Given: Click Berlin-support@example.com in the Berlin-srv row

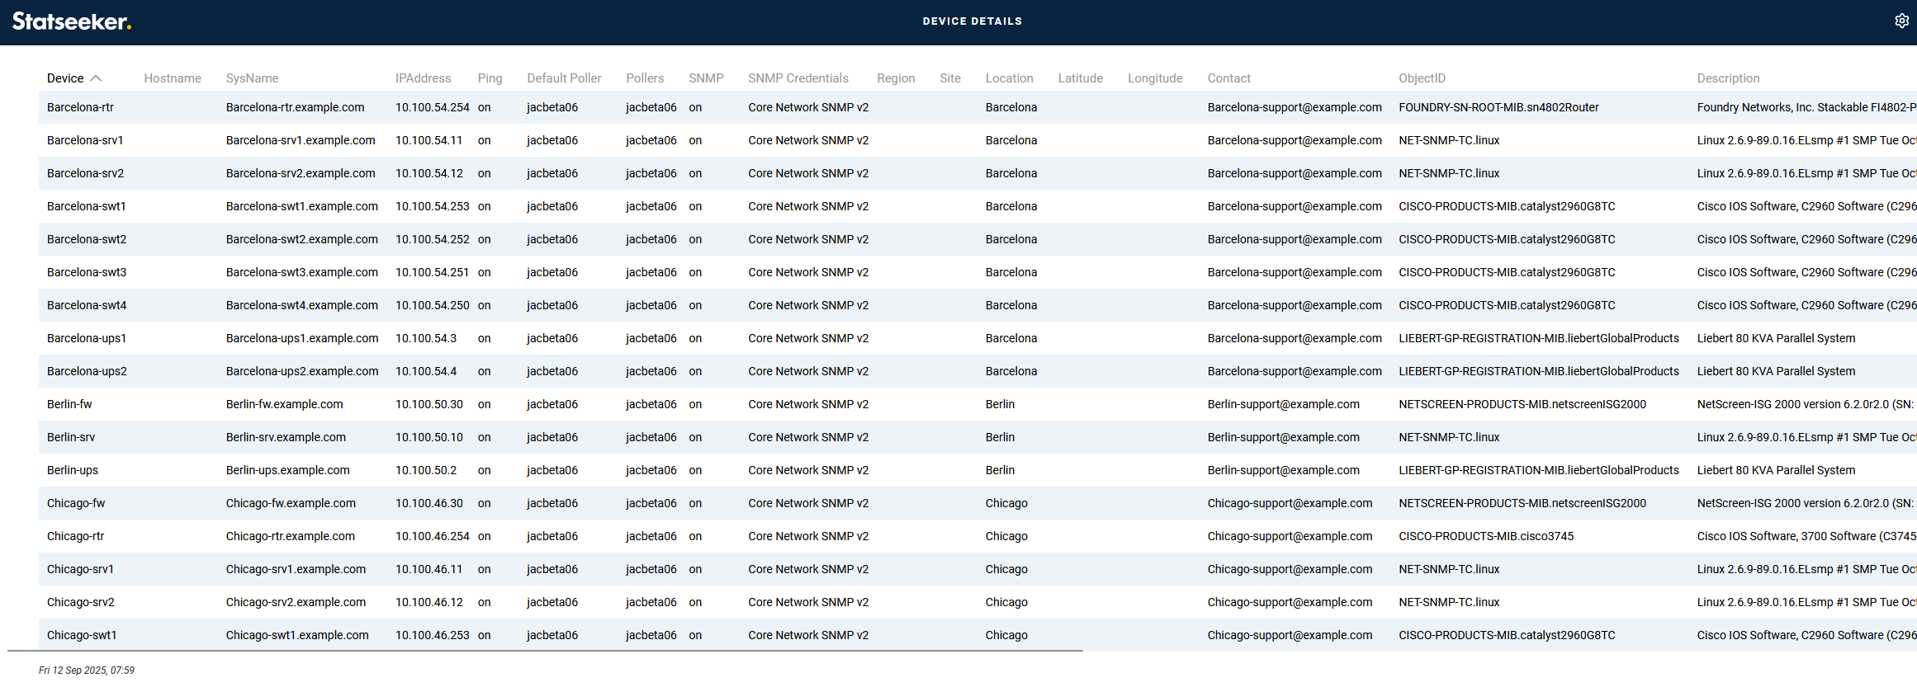Looking at the screenshot, I should point(1283,437).
